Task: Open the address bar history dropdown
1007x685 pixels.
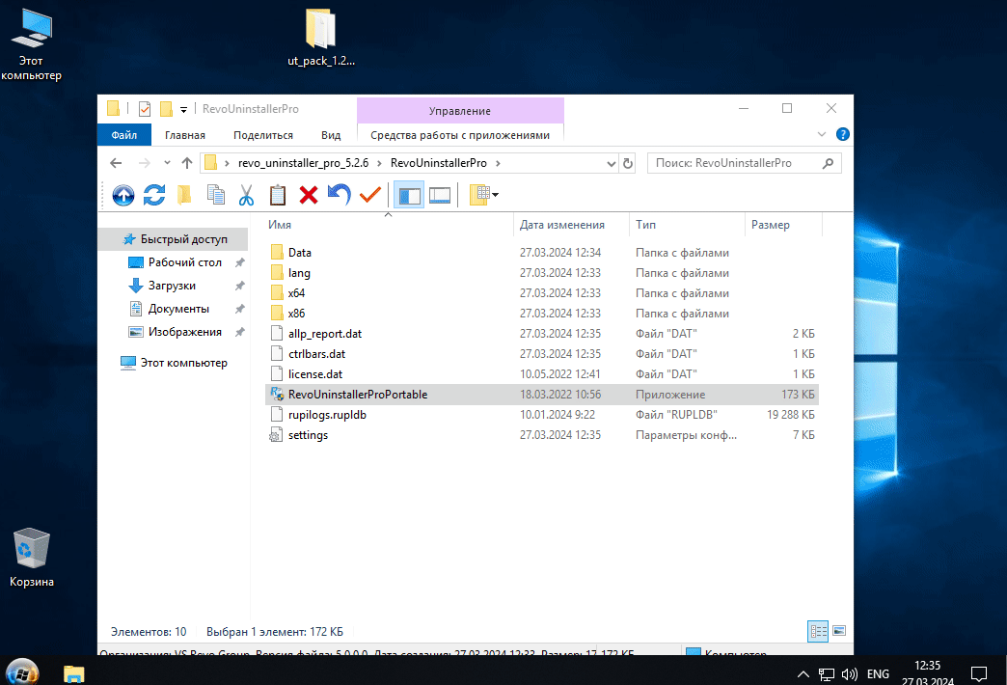Action: point(612,164)
